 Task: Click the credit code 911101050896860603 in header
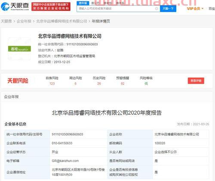click(x=82, y=44)
